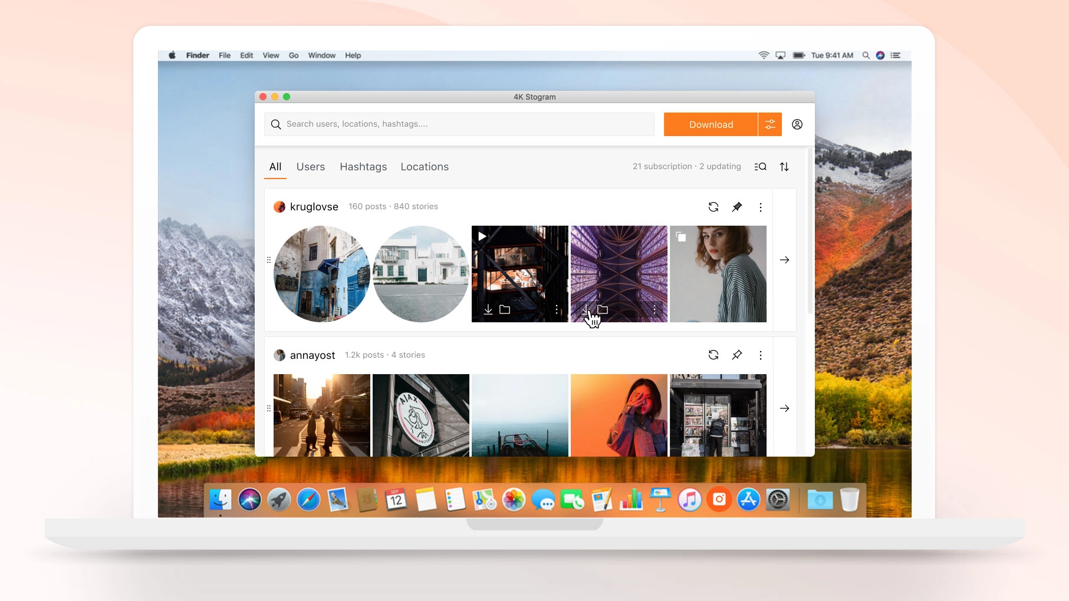
Task: Open Spotlight search in menu bar
Action: [866, 55]
